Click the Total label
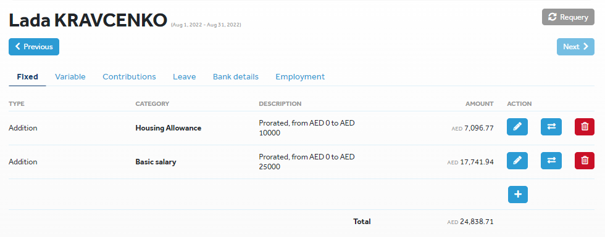This screenshot has width=605, height=237. tap(362, 222)
